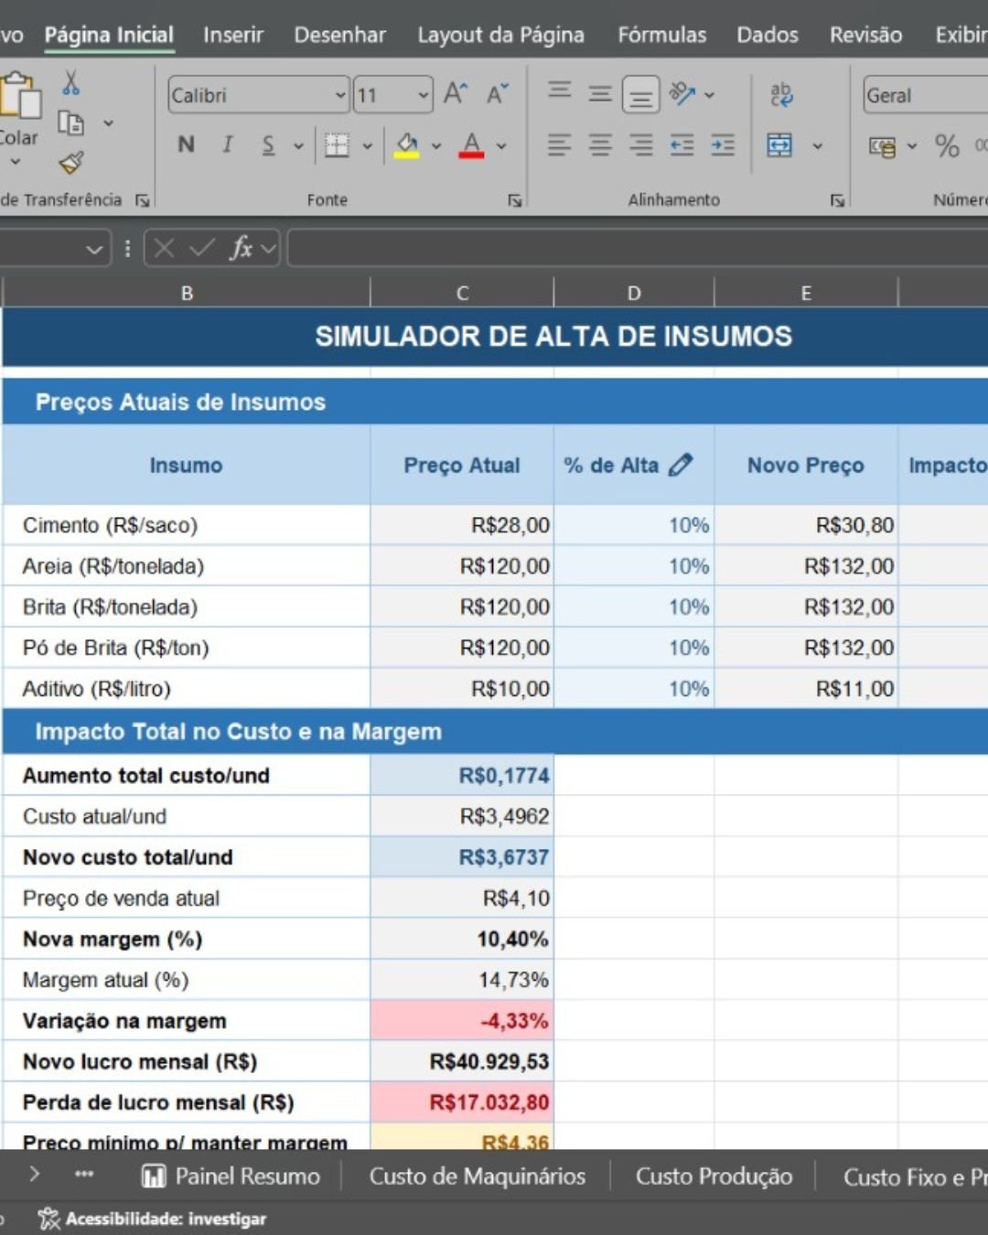Click the Borders icon
Image resolution: width=988 pixels, height=1235 pixels.
337,145
